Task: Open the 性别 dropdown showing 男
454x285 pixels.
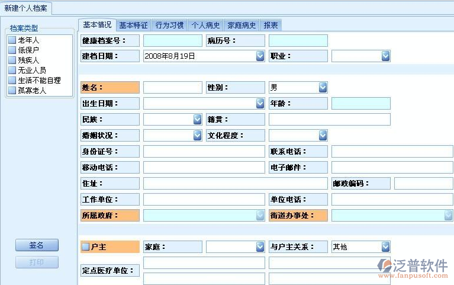Action: (x=323, y=88)
